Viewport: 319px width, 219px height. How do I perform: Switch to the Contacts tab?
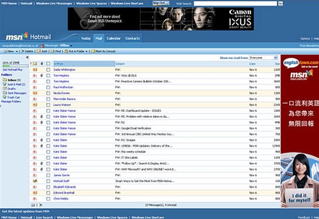tap(133, 38)
